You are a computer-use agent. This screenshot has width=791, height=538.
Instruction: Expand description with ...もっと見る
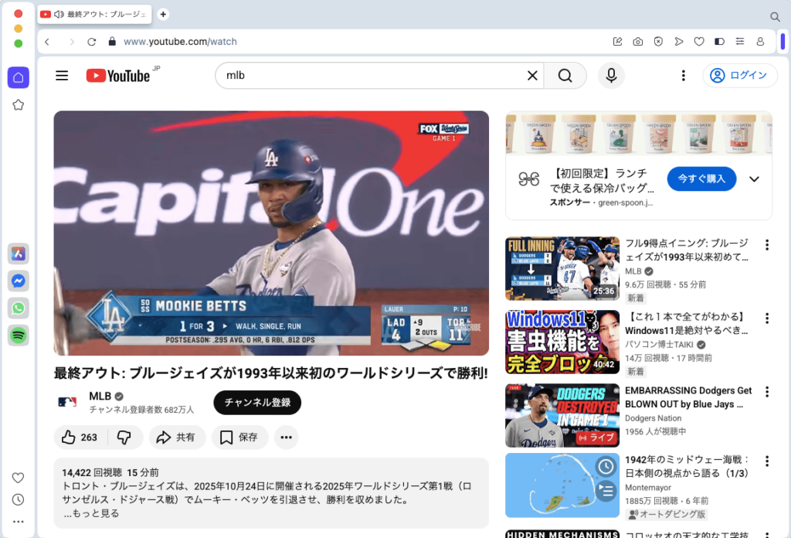point(91,513)
